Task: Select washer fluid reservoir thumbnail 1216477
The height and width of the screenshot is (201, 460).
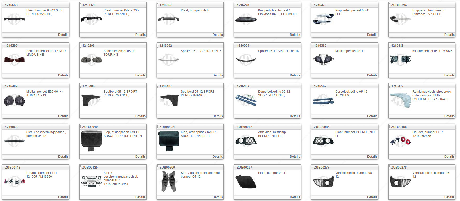Action: 400,100
